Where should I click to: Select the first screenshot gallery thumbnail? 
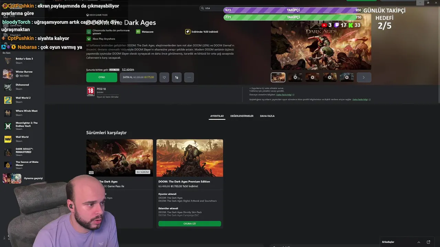[278, 77]
